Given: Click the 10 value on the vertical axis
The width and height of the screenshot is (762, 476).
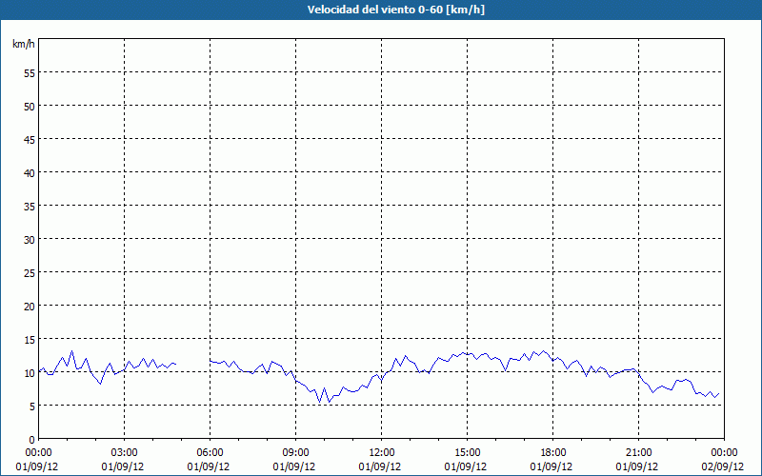Looking at the screenshot, I should [x=29, y=372].
